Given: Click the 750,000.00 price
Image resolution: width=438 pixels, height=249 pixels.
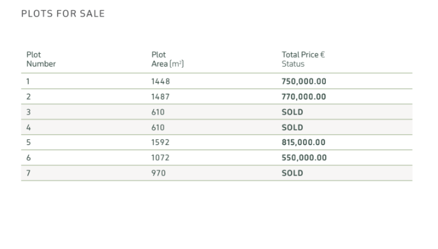Looking at the screenshot, I should pyautogui.click(x=304, y=81).
